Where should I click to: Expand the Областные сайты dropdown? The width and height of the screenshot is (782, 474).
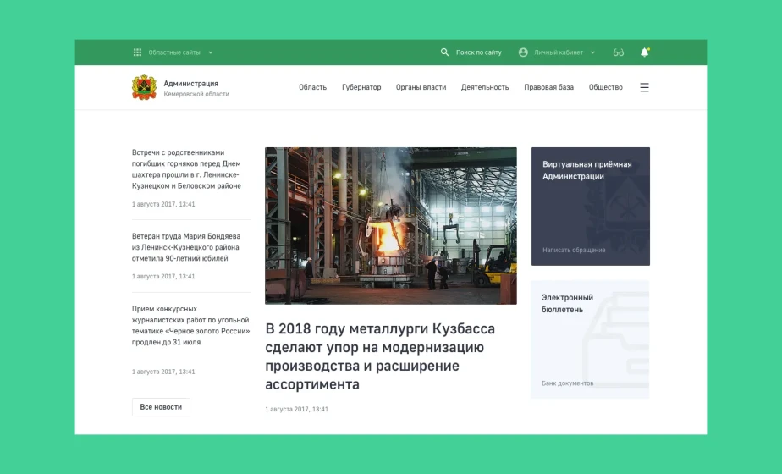(211, 52)
